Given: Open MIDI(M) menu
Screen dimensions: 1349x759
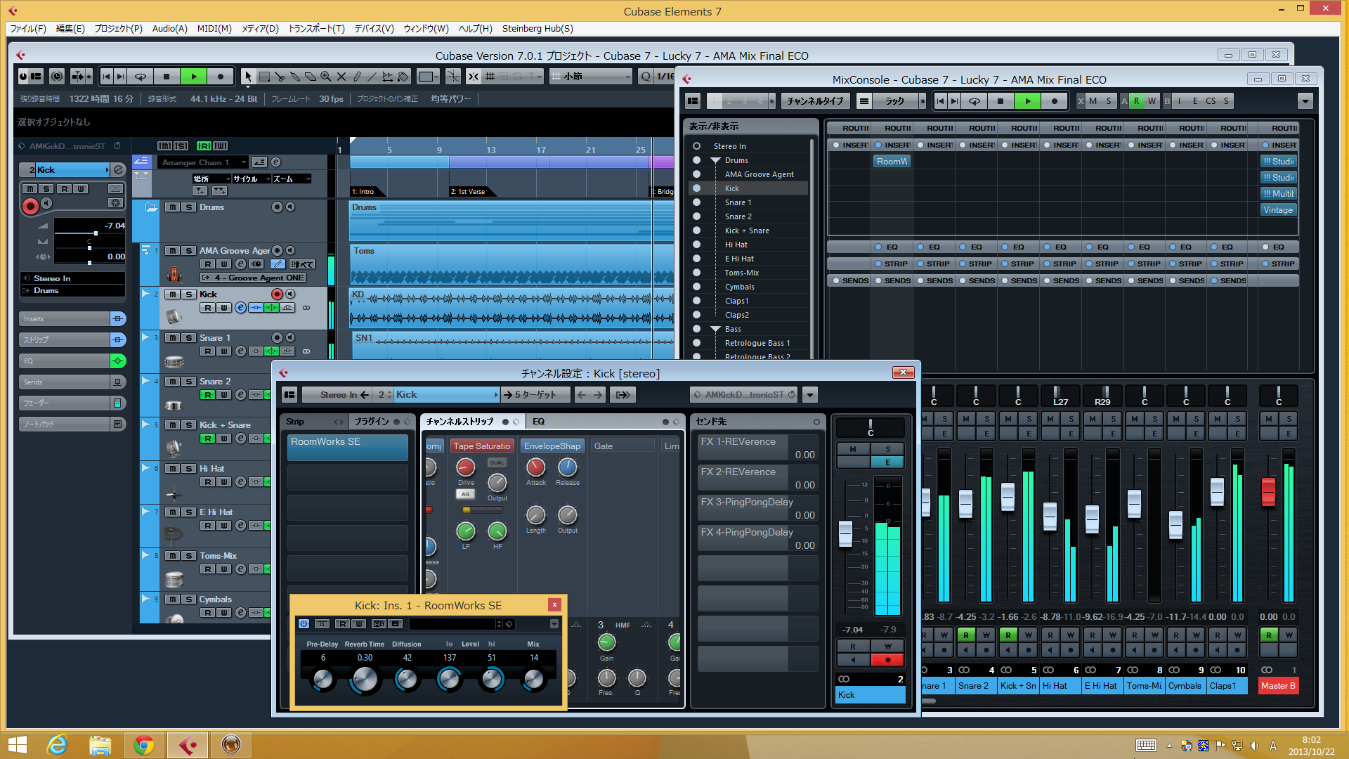Looking at the screenshot, I should 214,28.
